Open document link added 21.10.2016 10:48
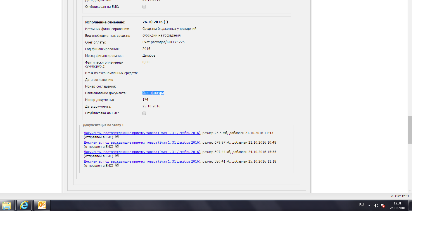 click(142, 143)
